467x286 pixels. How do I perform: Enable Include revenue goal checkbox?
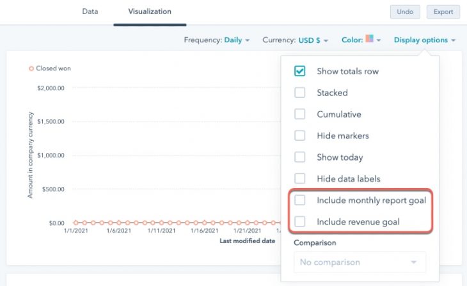[299, 222]
